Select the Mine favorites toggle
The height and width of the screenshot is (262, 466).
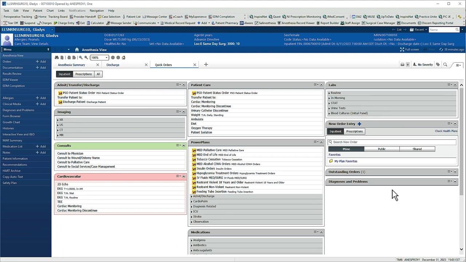point(346,149)
